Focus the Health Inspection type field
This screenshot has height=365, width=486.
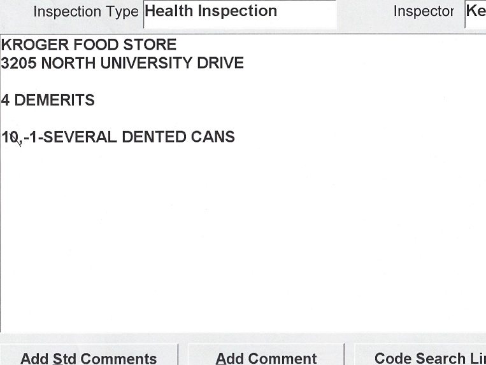click(x=239, y=13)
